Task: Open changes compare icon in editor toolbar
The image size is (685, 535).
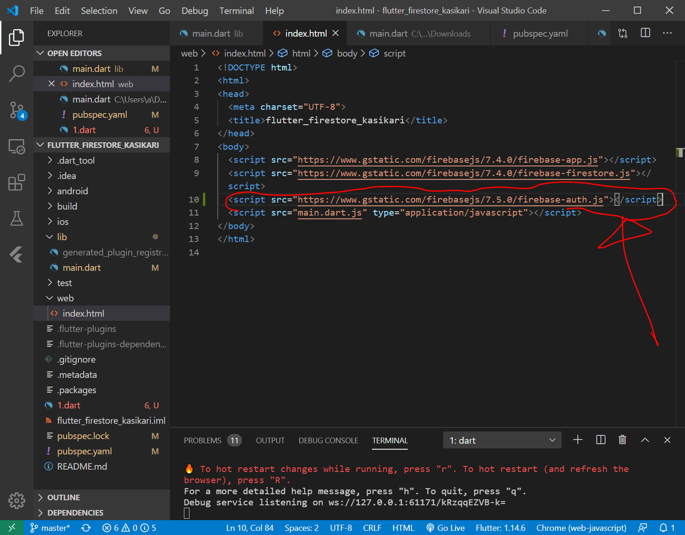Action: 623,33
